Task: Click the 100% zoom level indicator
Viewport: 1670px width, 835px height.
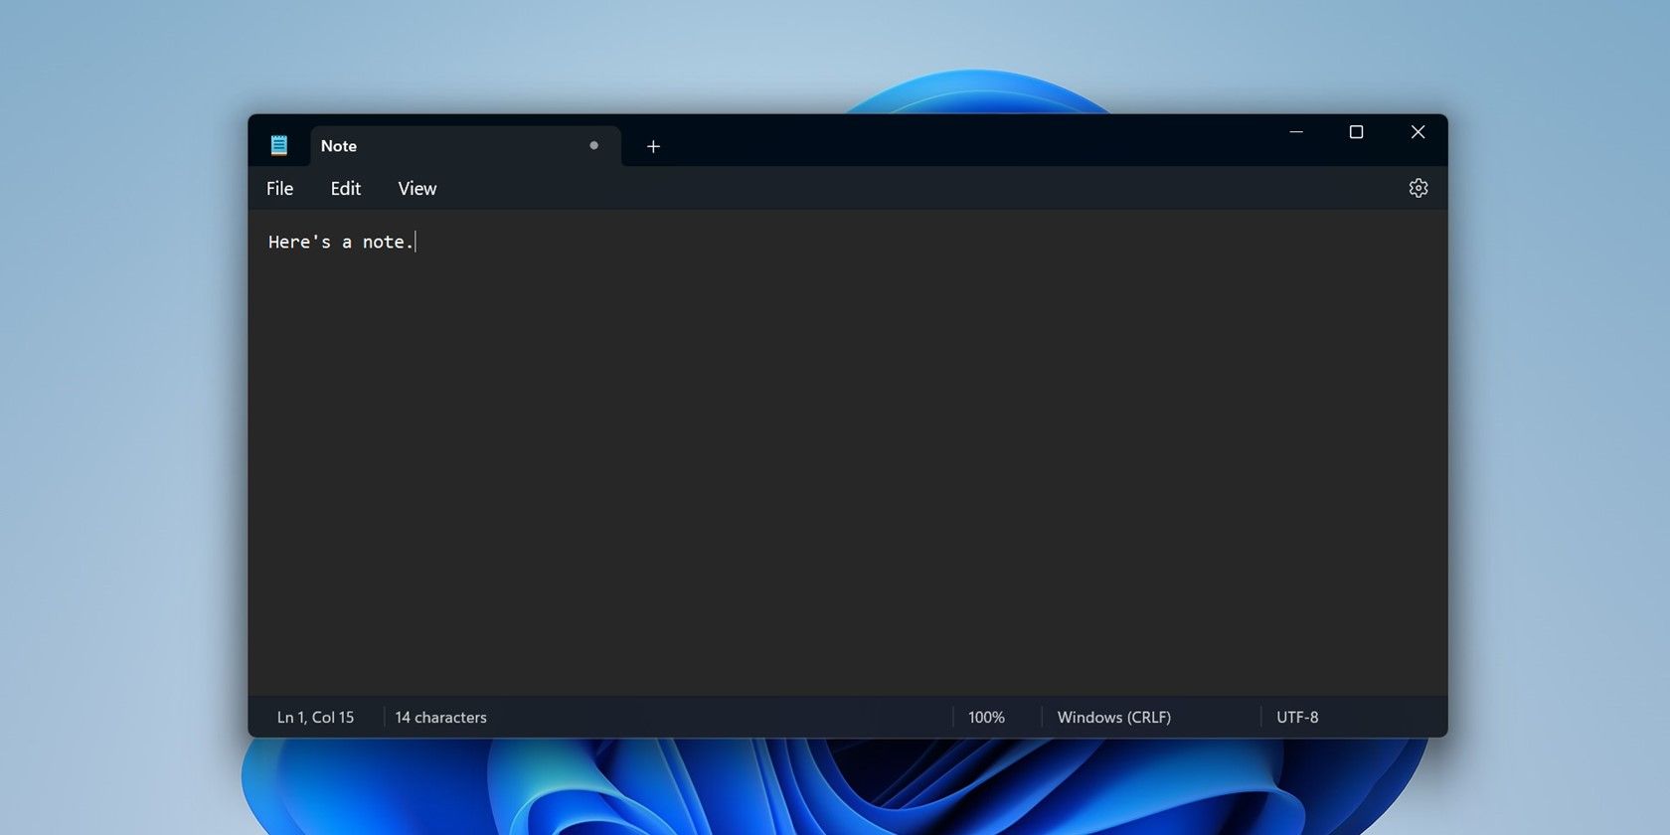Action: (x=986, y=717)
